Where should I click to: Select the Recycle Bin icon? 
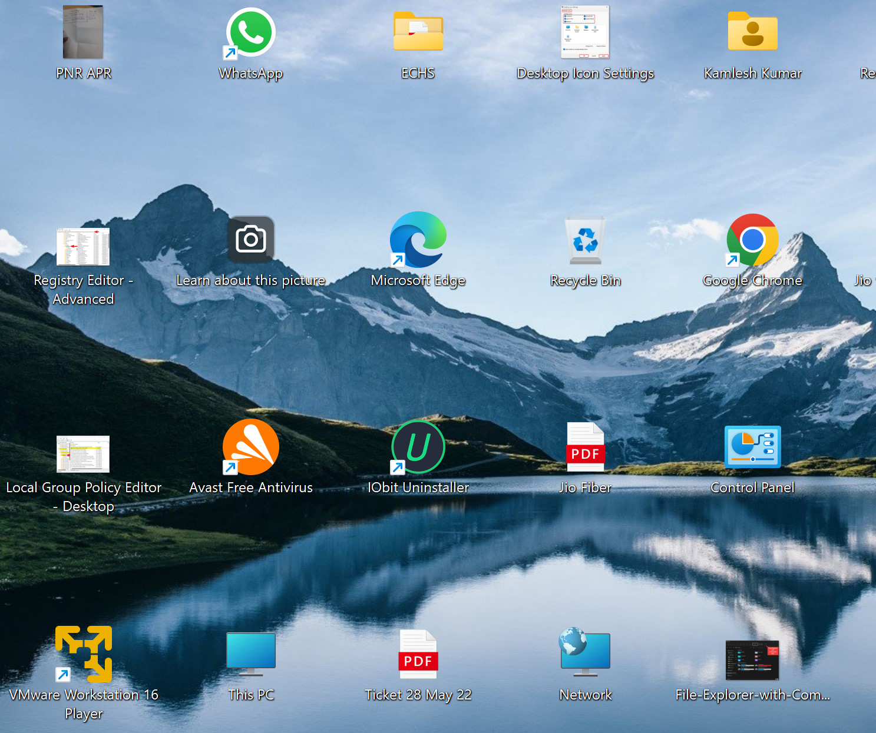click(x=585, y=240)
